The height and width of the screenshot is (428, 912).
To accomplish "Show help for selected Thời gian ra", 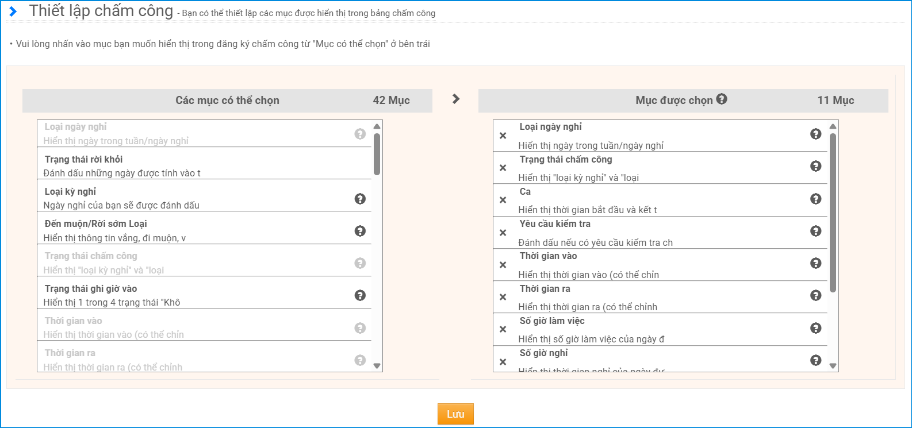I will (x=815, y=295).
